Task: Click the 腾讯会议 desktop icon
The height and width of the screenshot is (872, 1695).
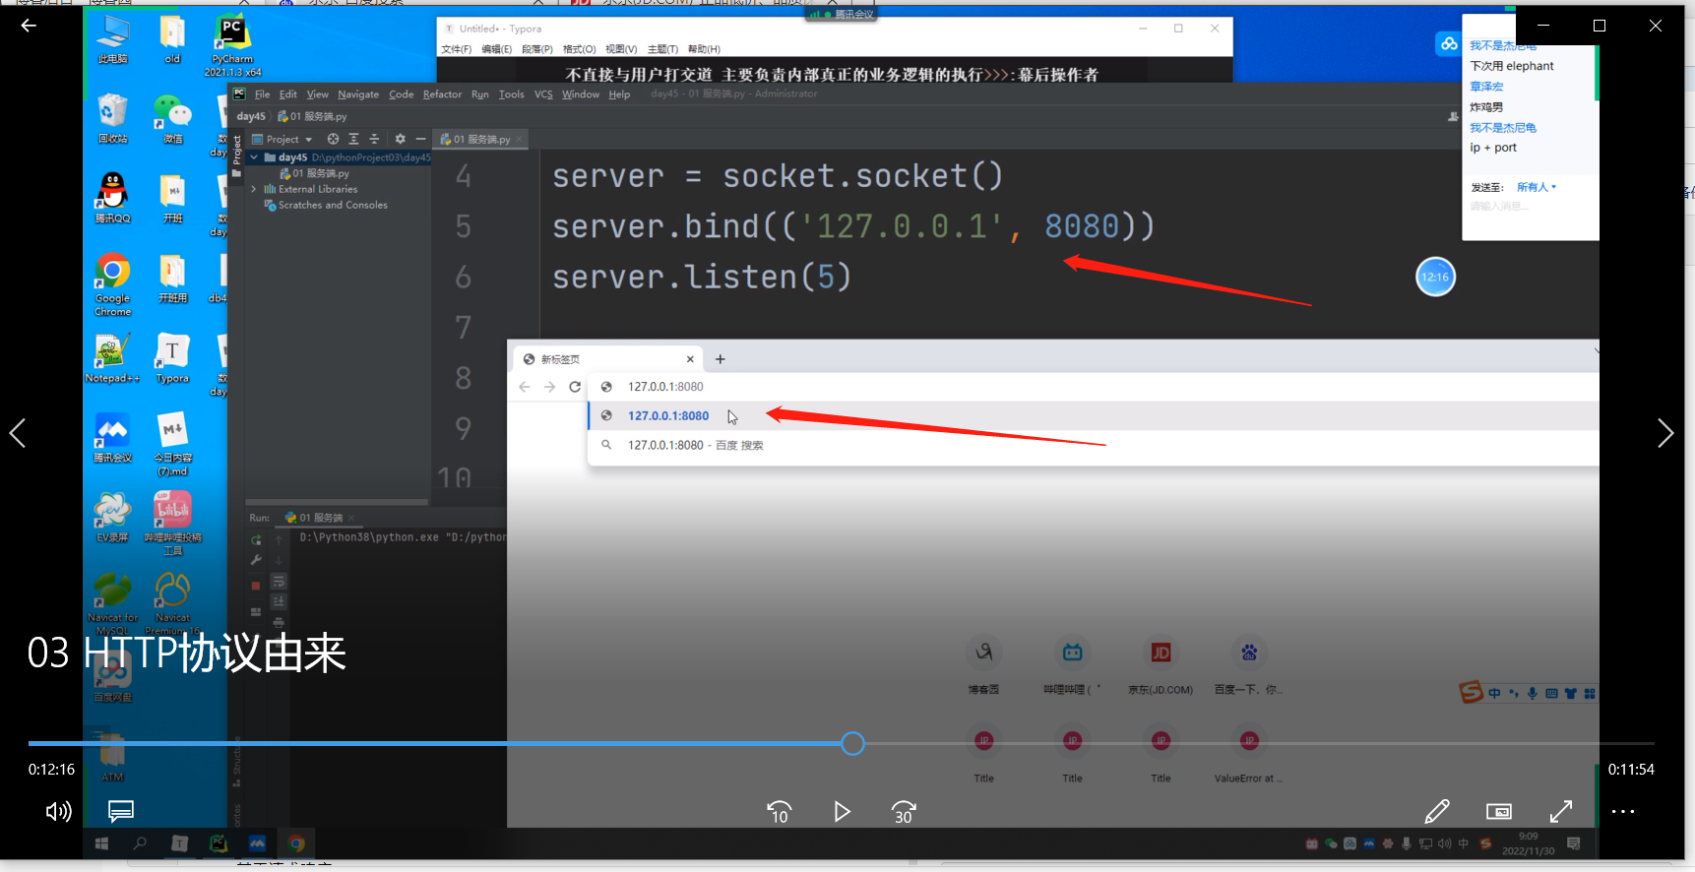Action: click(x=112, y=438)
